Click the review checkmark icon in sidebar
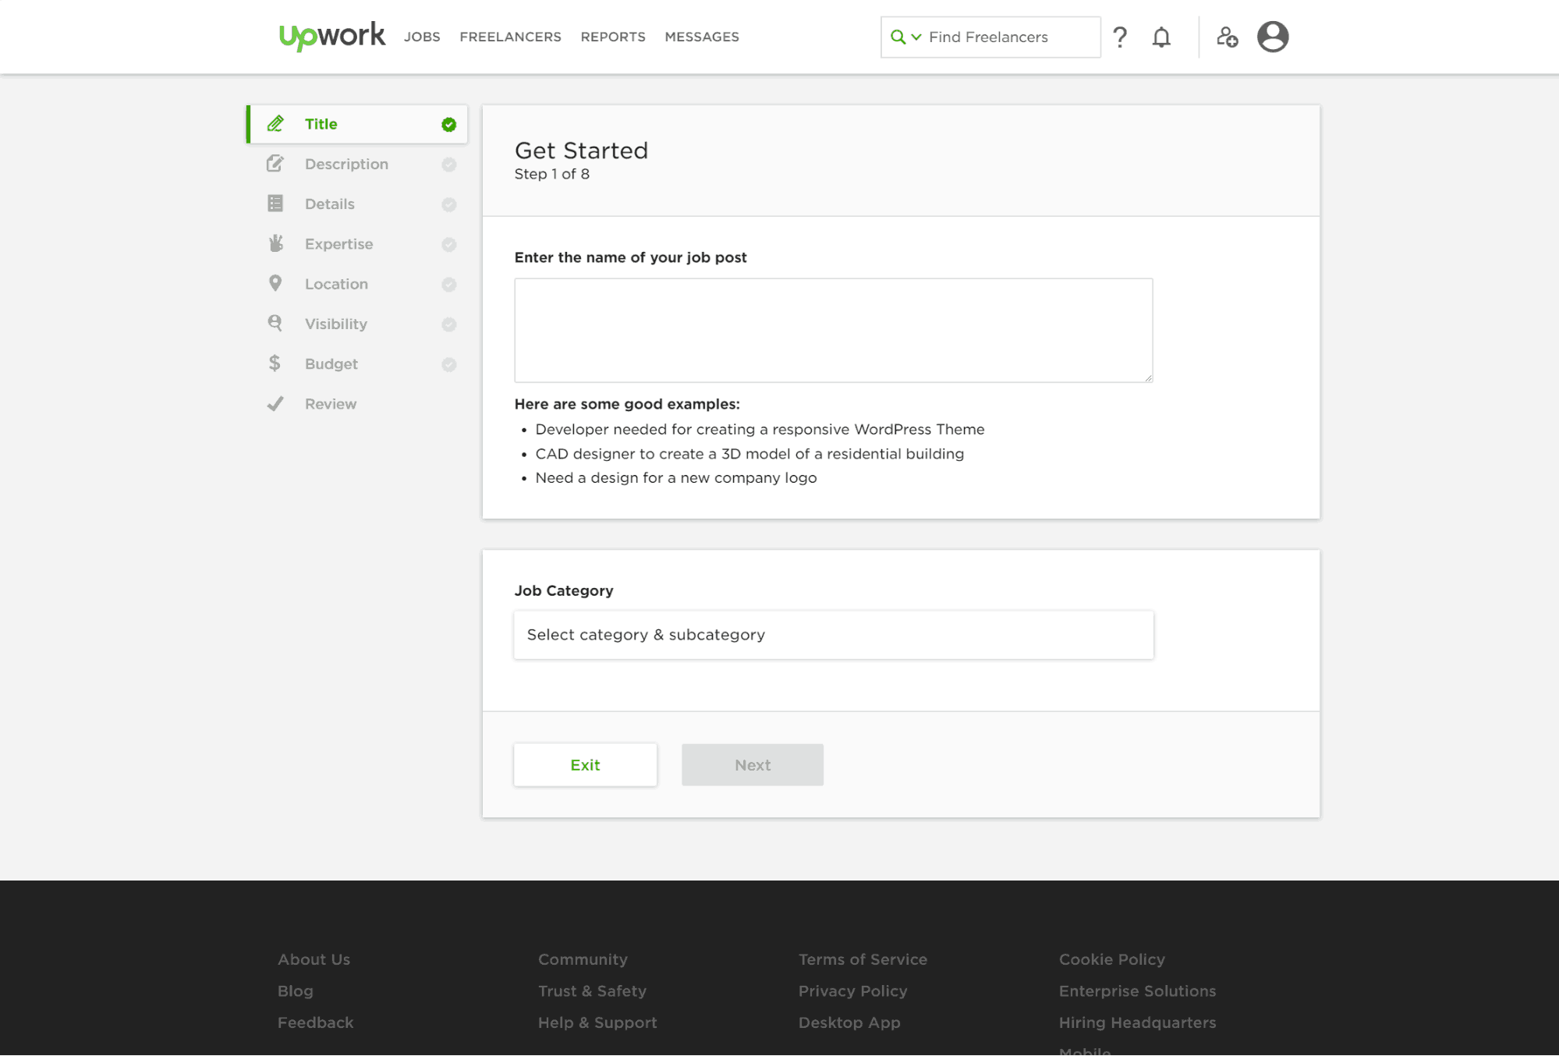 tap(274, 403)
